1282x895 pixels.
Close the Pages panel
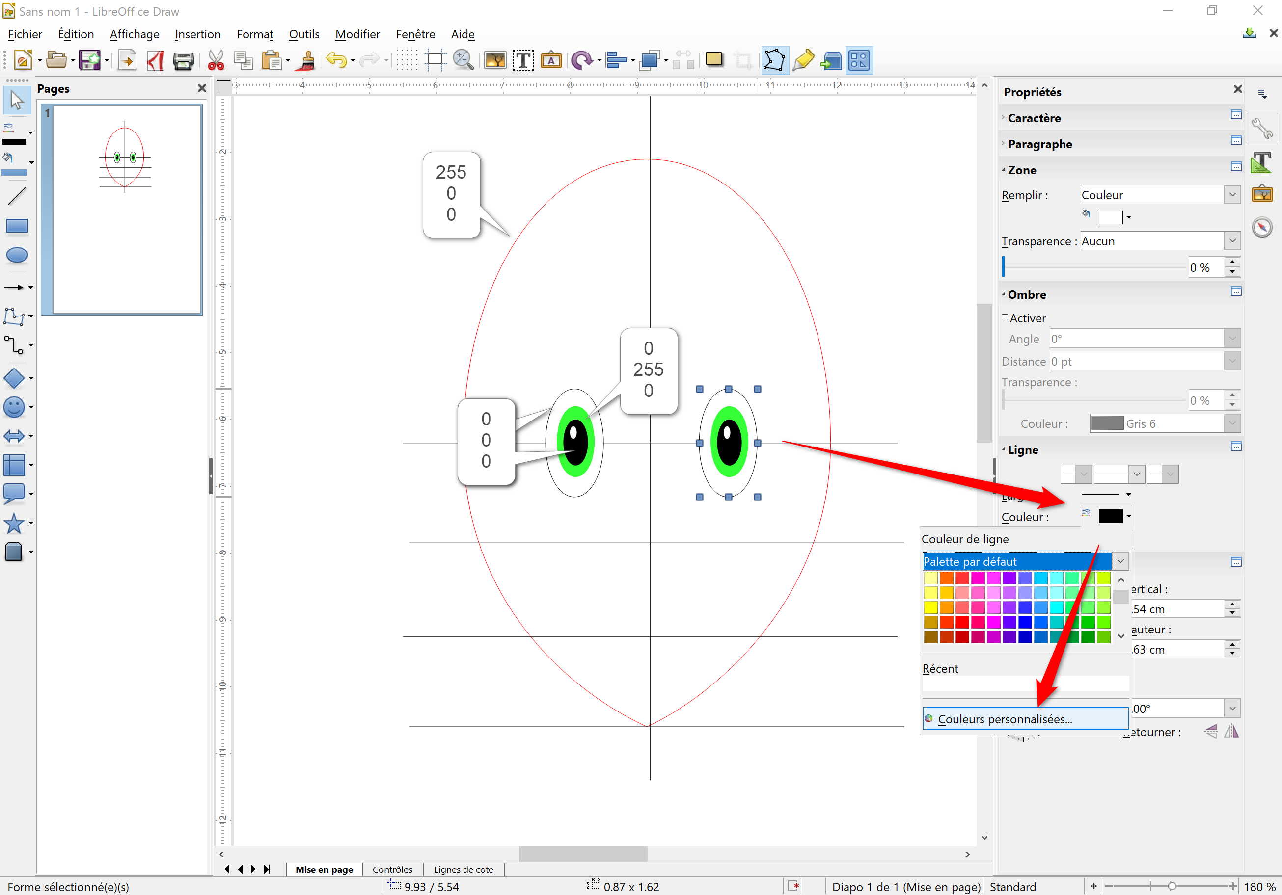pos(202,88)
